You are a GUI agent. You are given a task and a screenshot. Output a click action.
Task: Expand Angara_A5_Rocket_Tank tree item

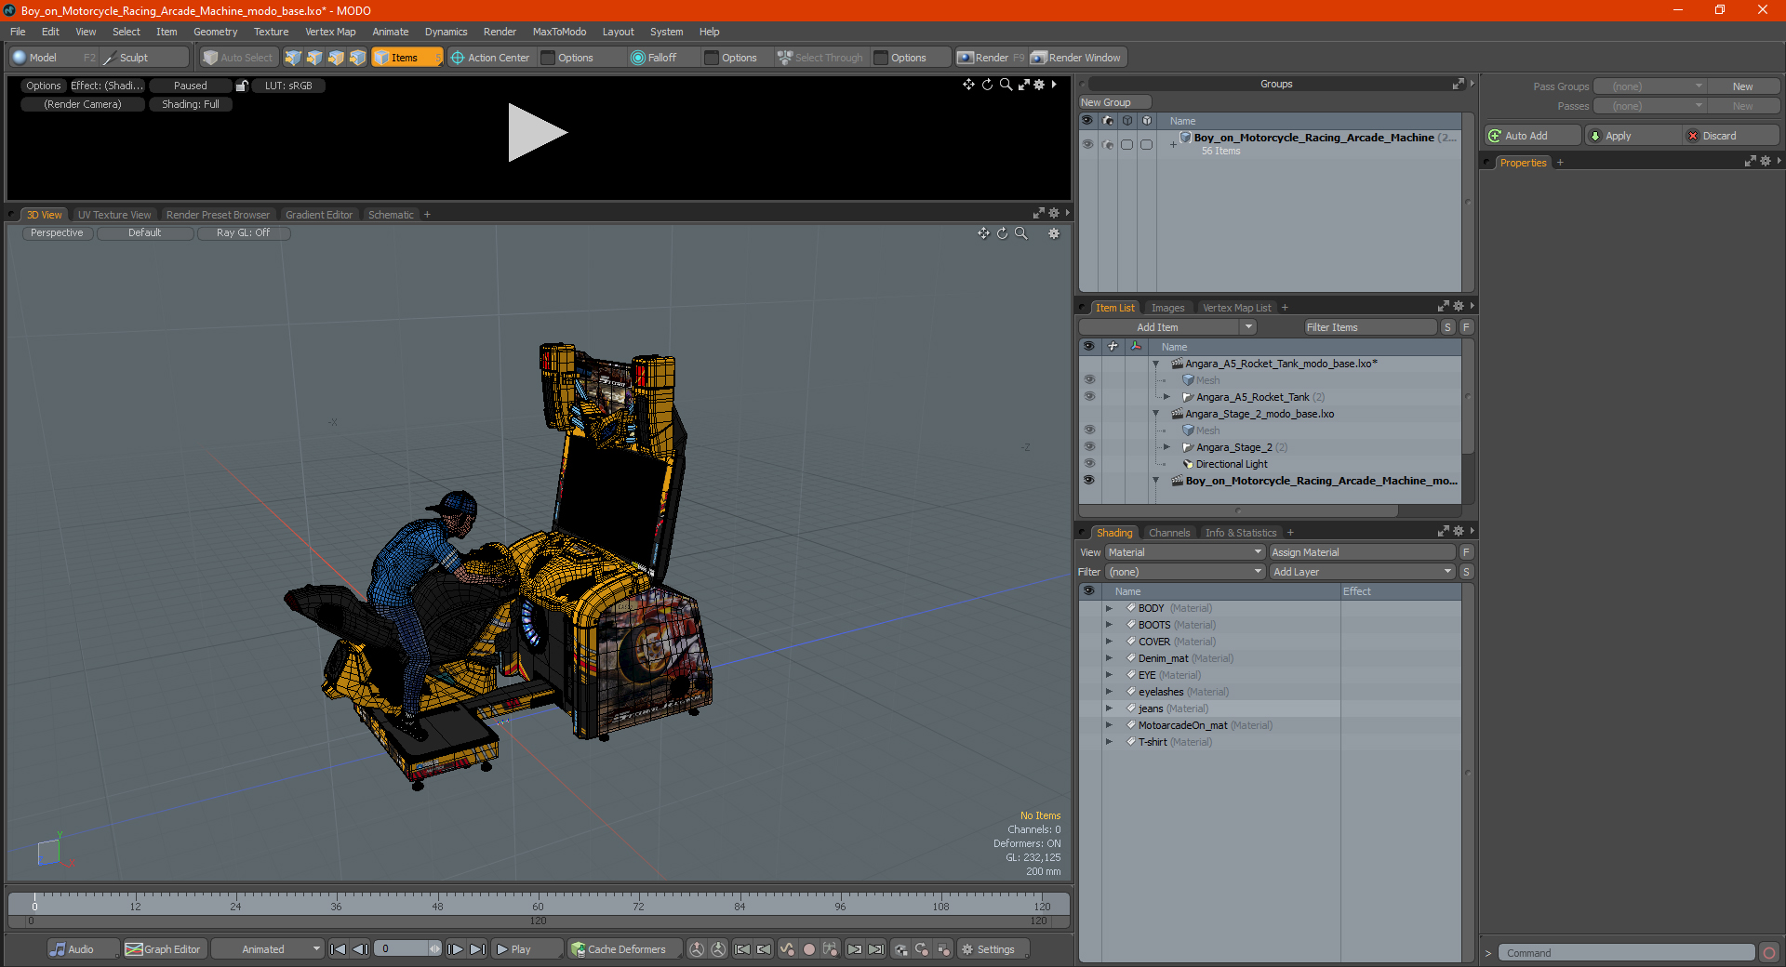click(1166, 397)
